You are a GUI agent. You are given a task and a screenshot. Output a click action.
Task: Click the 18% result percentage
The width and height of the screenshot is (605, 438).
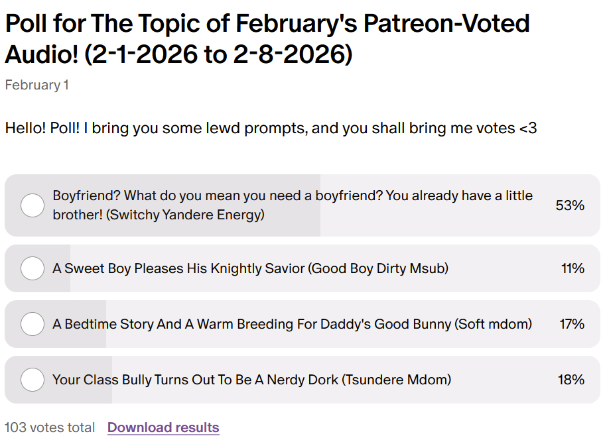(x=571, y=380)
